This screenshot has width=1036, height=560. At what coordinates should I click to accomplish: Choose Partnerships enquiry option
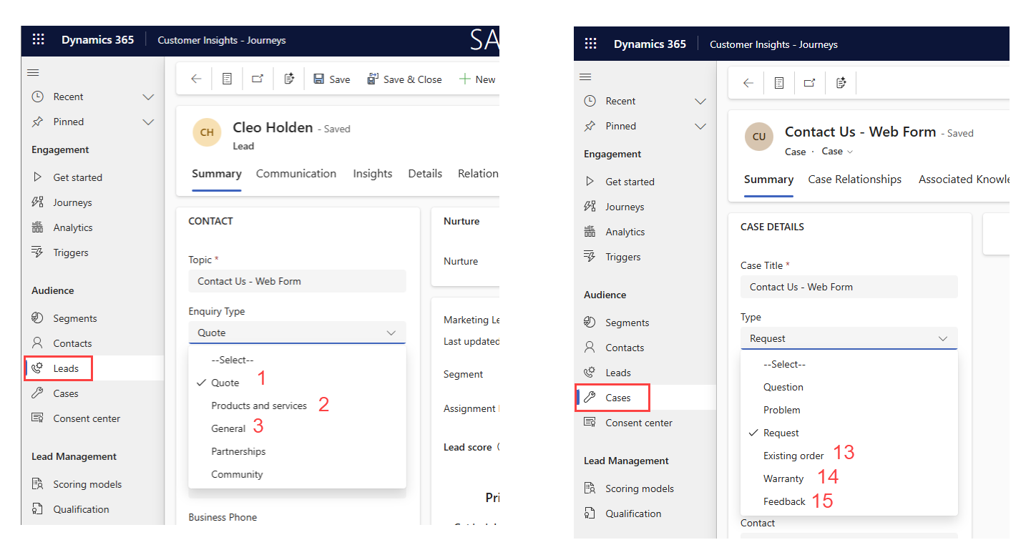pos(238,451)
